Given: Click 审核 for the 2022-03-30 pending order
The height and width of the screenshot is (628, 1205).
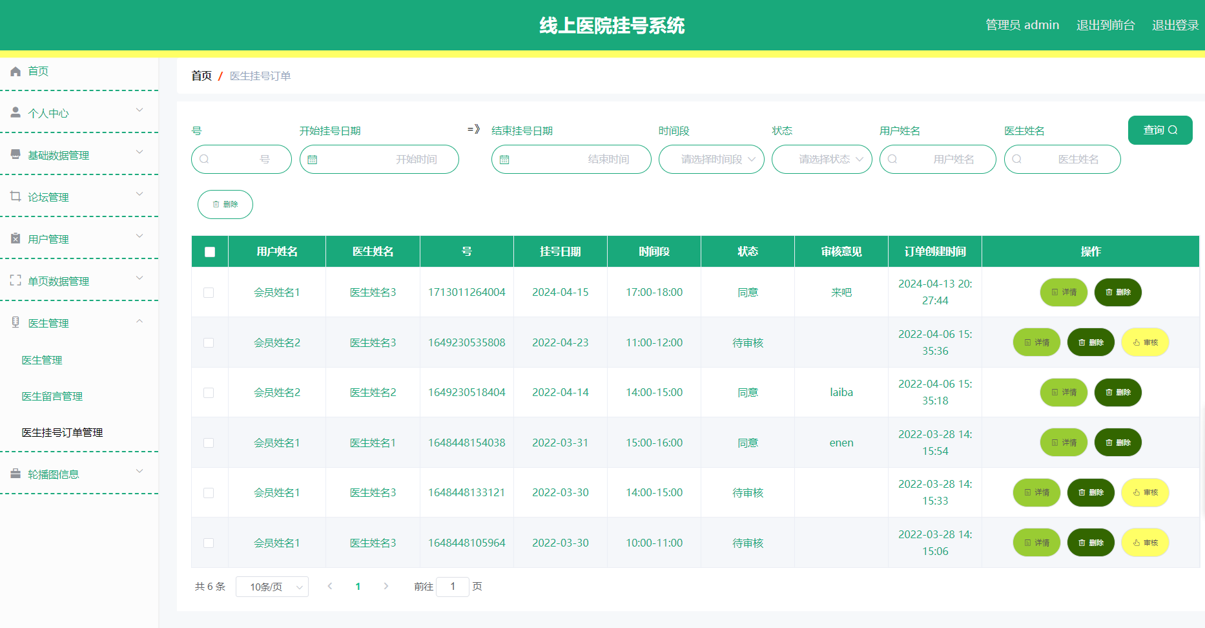Looking at the screenshot, I should click(x=1145, y=492).
